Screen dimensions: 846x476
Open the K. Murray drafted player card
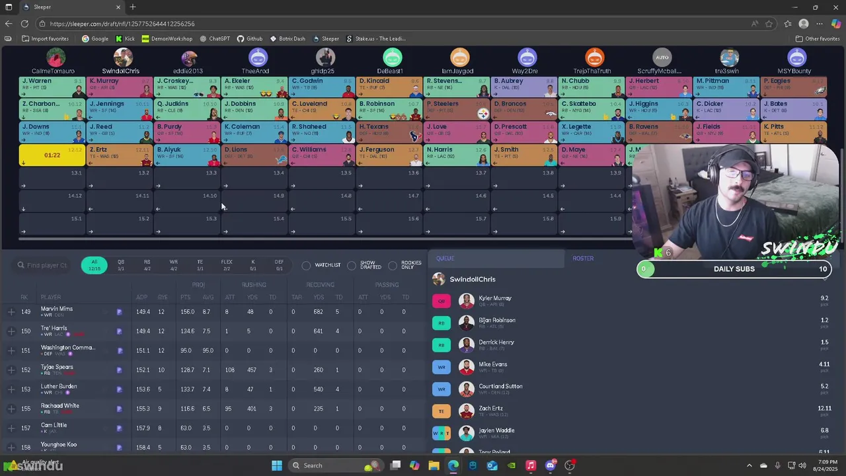120,87
